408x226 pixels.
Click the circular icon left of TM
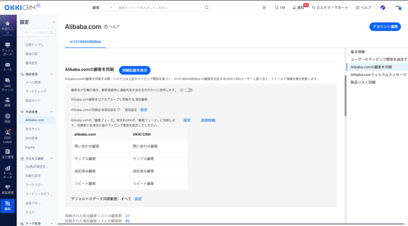click(264, 7)
